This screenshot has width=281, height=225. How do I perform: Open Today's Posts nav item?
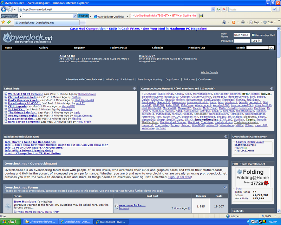118,47
